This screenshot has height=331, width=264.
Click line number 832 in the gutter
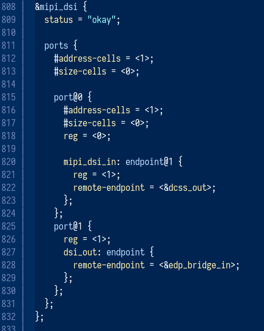9,317
